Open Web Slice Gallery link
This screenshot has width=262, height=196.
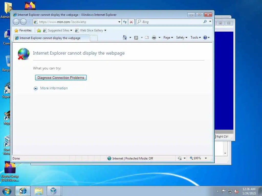click(89, 30)
